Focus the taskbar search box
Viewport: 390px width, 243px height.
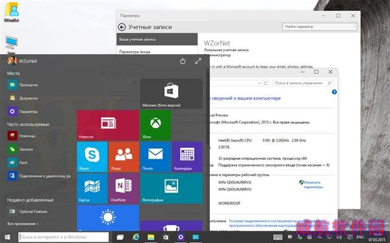point(64,237)
